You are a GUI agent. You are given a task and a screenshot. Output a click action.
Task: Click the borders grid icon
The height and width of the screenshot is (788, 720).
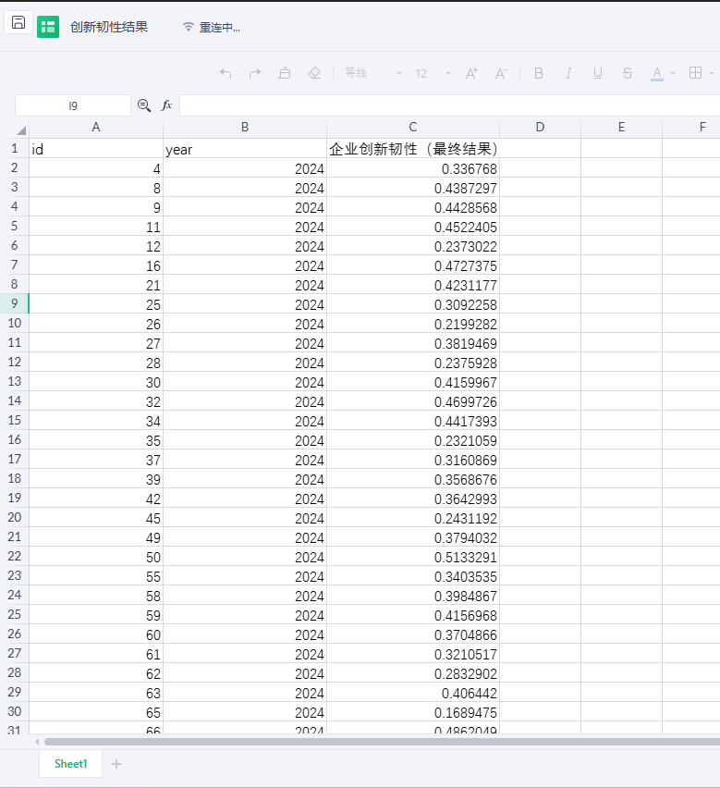tap(695, 73)
